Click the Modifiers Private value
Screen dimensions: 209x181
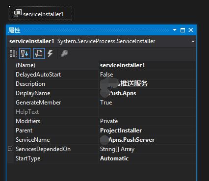109,121
